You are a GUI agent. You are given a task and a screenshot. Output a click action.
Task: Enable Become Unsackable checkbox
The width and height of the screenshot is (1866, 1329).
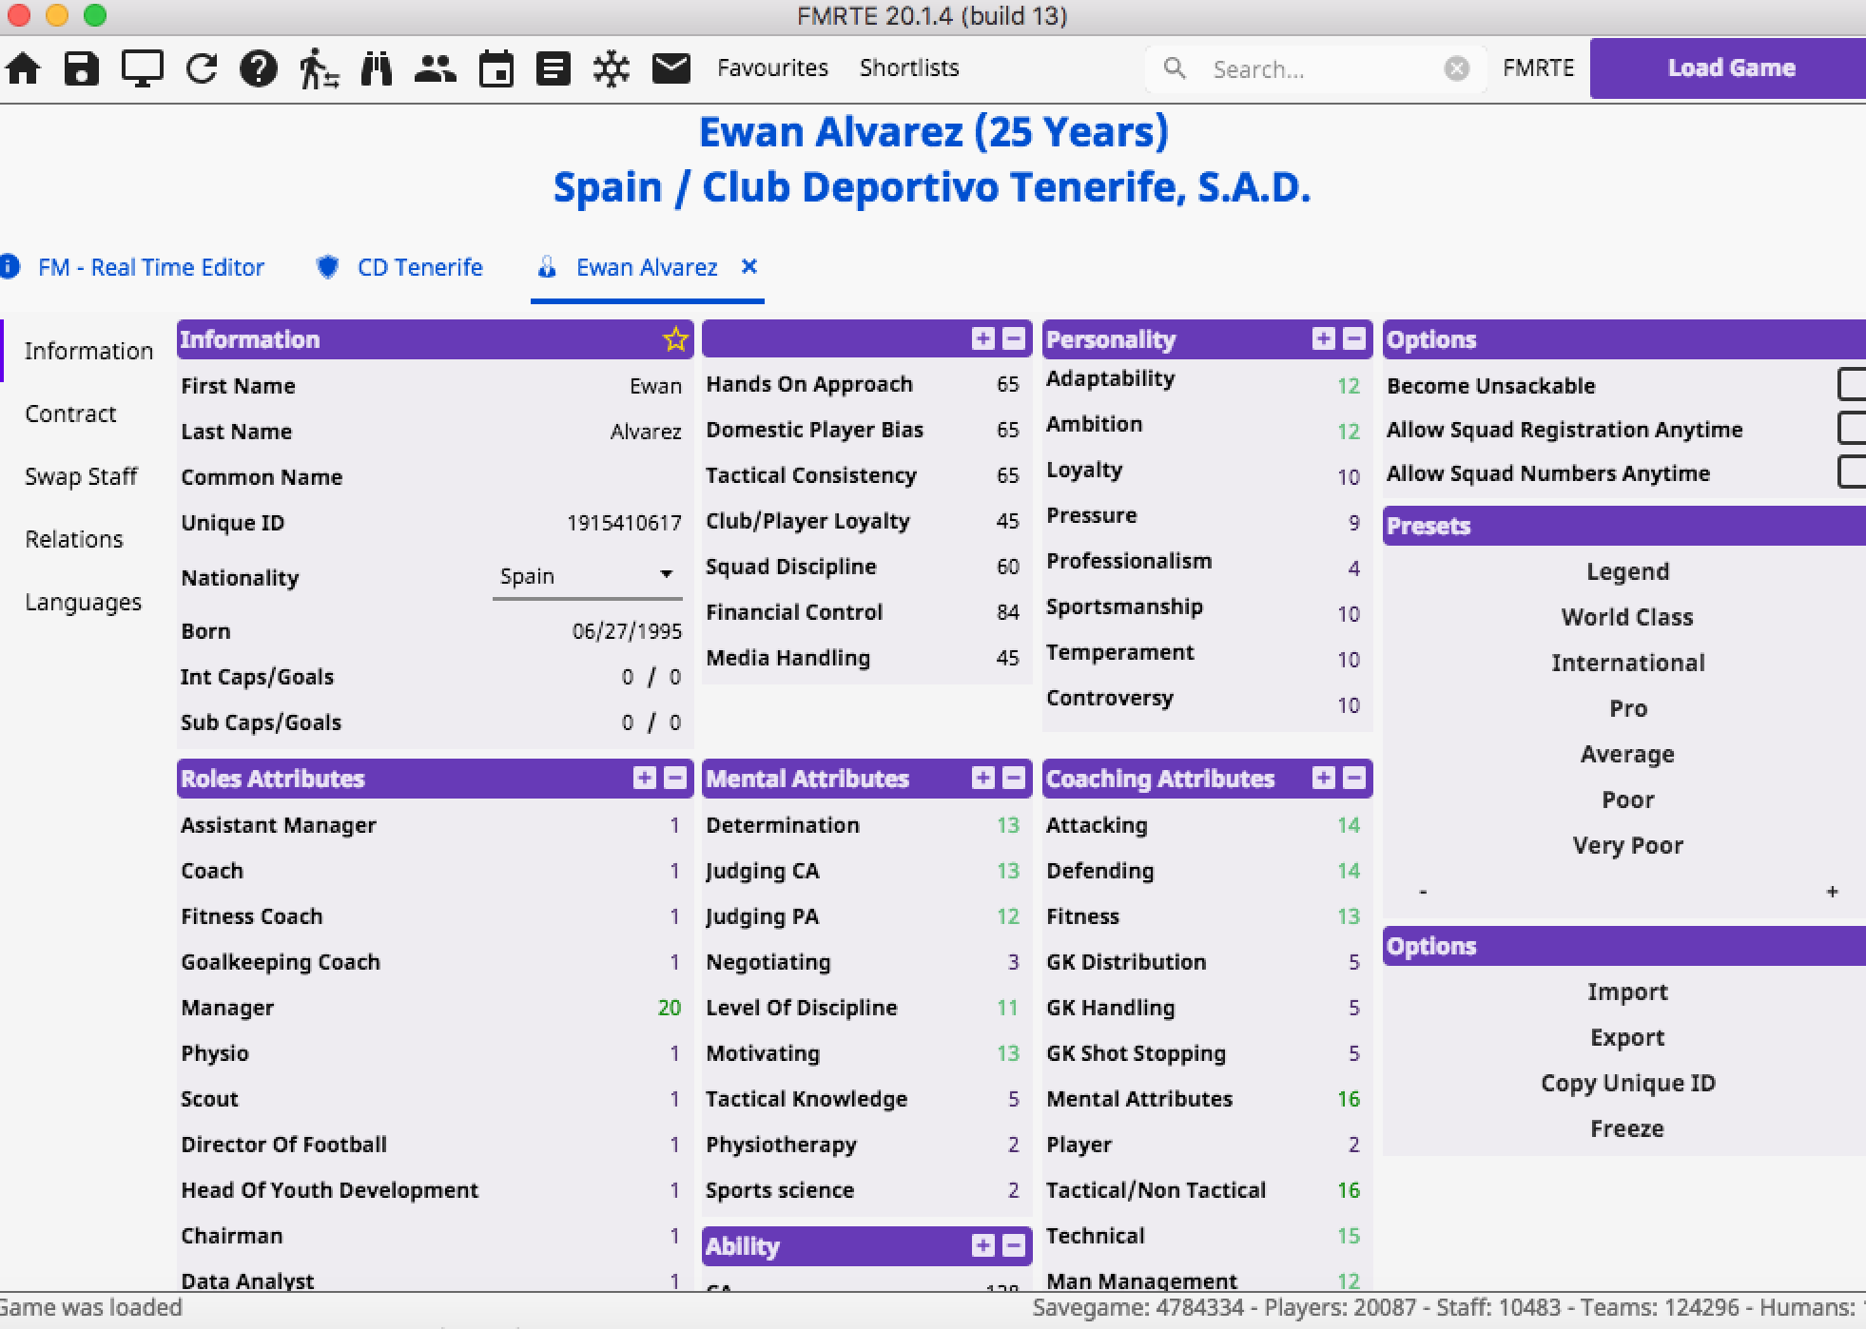tap(1852, 385)
